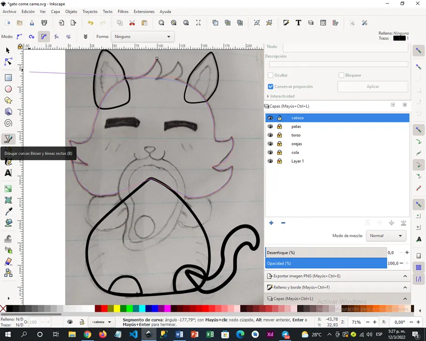This screenshot has height=341, width=426.
Task: Select the Text tool in toolbox
Action: 8,173
